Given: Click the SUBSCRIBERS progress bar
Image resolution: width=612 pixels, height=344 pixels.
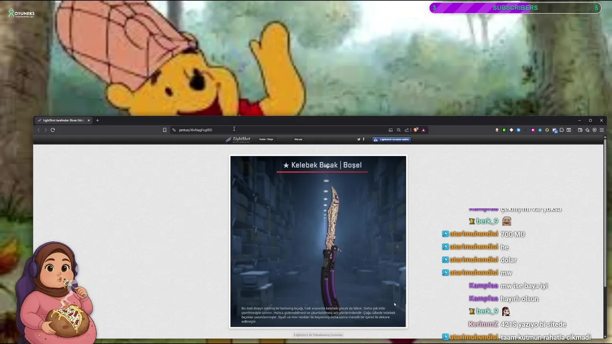Looking at the screenshot, I should tap(515, 8).
